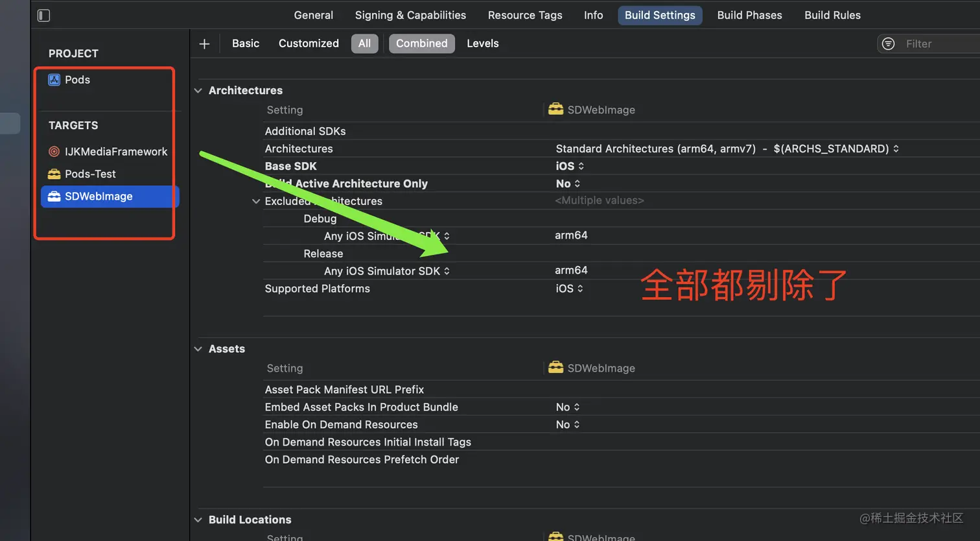Screen dimensions: 980x541
Task: Click the SDWebImage target icon in sidebar
Action: click(54, 197)
